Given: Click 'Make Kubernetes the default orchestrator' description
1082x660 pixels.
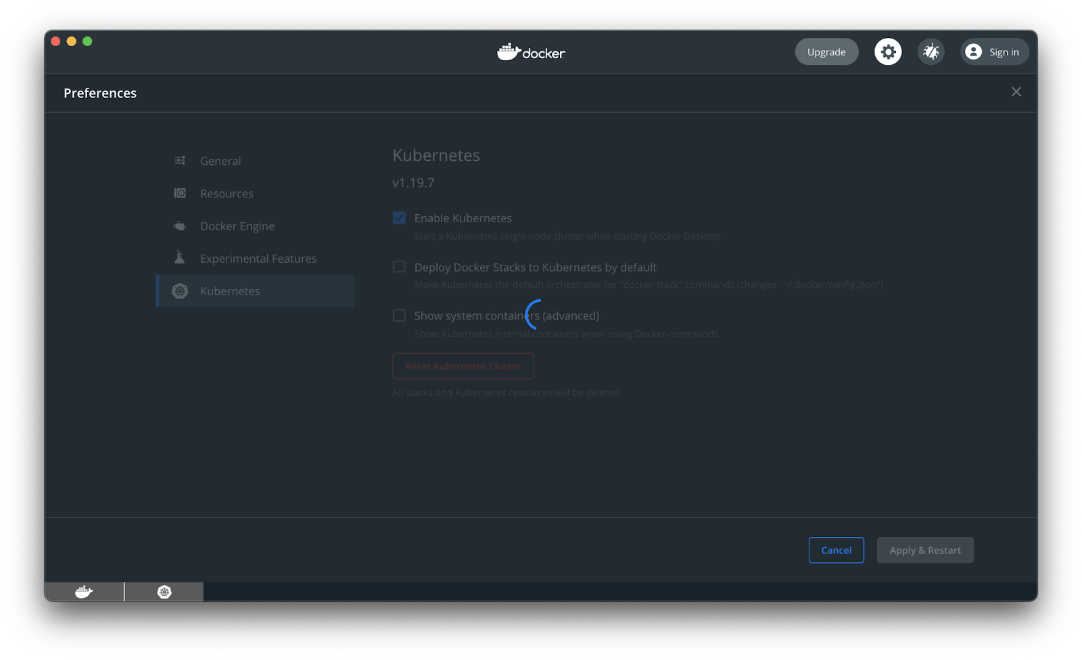Looking at the screenshot, I should (x=649, y=285).
